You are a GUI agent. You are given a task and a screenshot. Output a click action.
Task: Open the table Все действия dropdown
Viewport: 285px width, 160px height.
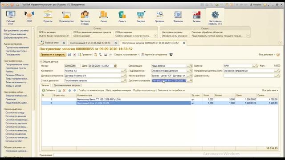click(270, 90)
